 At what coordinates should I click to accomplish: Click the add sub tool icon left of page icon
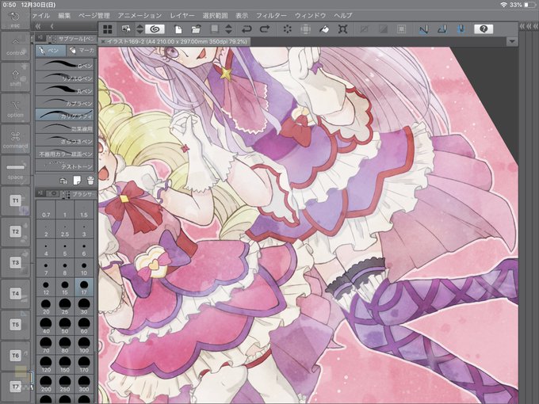coord(63,181)
